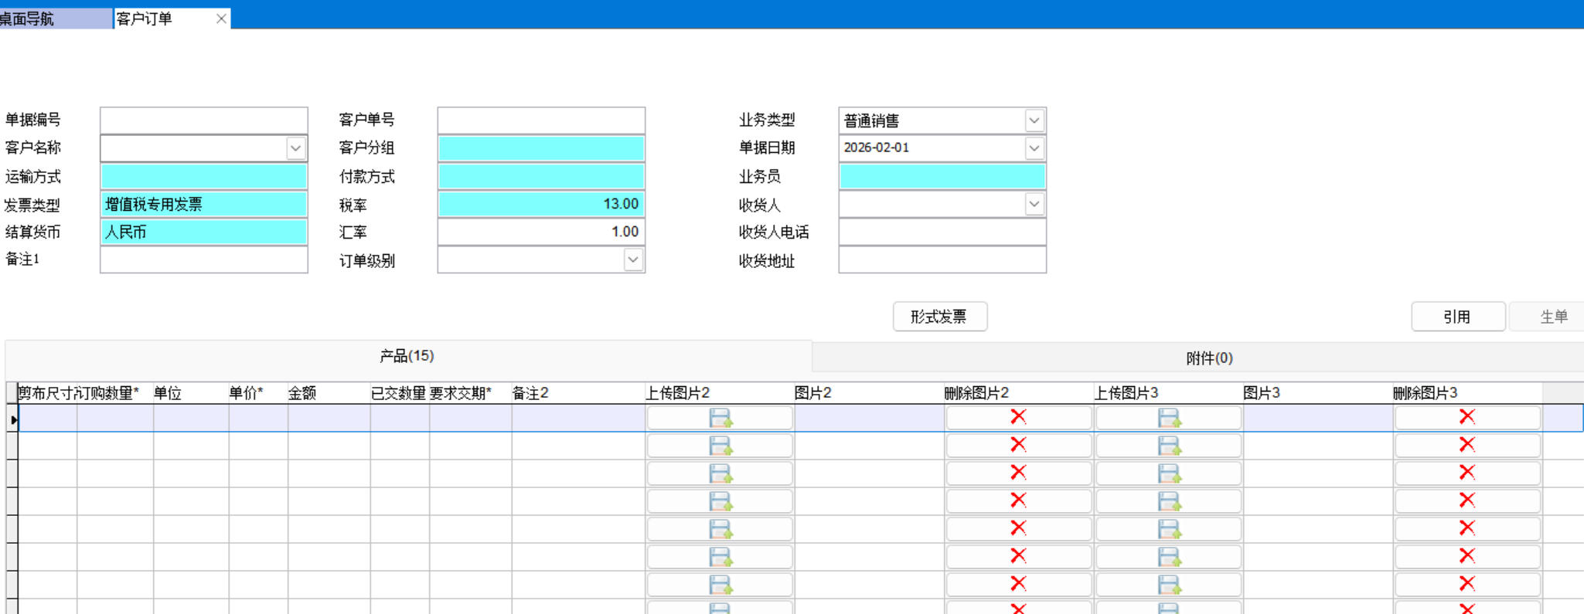This screenshot has width=1584, height=614.
Task: Click the 形式发票 button
Action: pyautogui.click(x=939, y=317)
